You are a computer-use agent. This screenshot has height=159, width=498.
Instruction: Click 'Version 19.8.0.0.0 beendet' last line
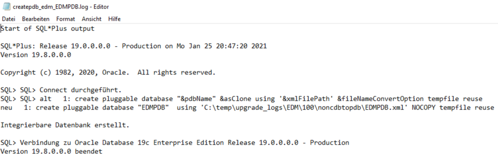click(52, 151)
